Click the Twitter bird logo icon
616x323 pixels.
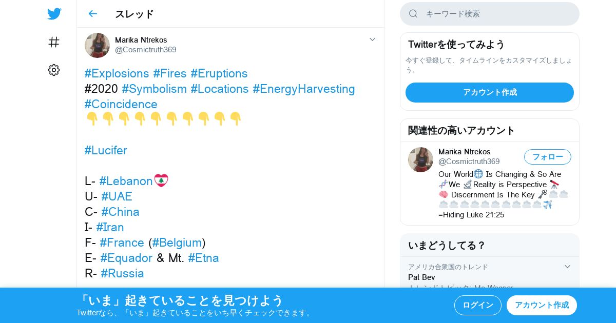click(54, 14)
